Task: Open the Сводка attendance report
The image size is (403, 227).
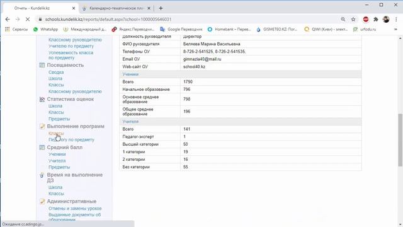Action: coord(56,73)
